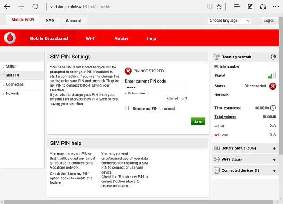Image resolution: width=283 pixels, height=204 pixels.
Task: Open the Choose language dropdown
Action: (x=229, y=21)
